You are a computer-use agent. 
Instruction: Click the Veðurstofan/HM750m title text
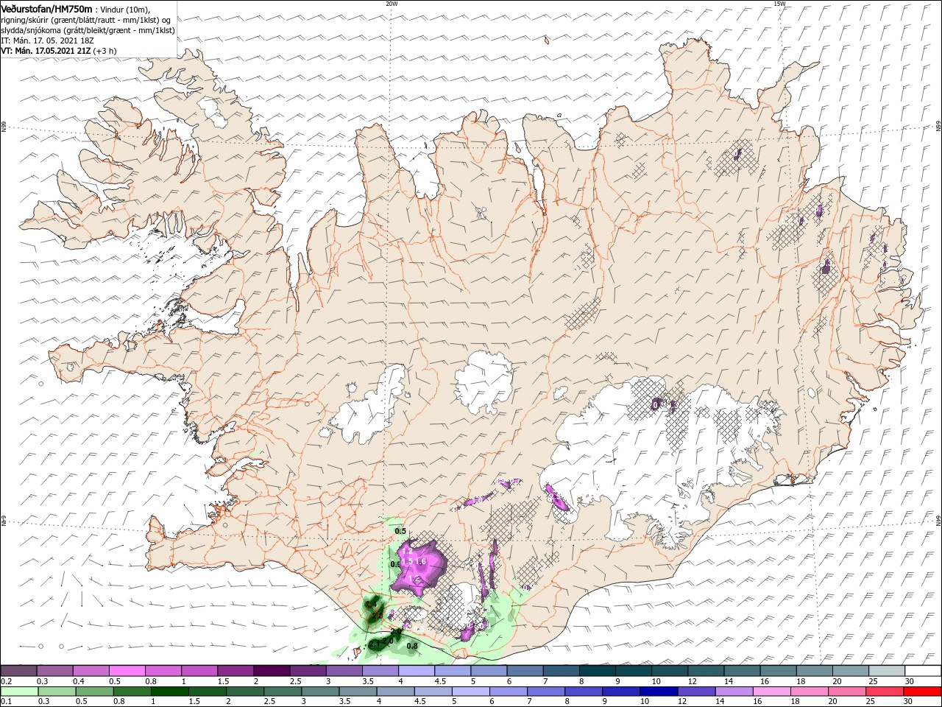[47, 8]
